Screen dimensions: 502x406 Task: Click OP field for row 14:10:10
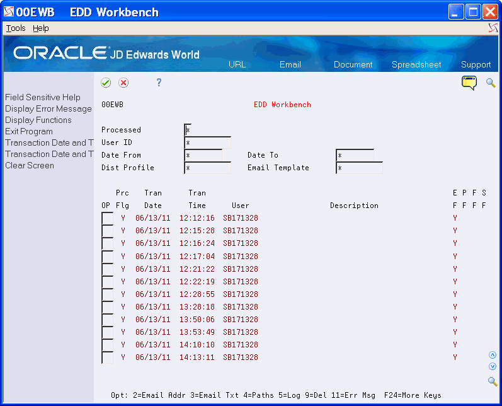(x=107, y=344)
